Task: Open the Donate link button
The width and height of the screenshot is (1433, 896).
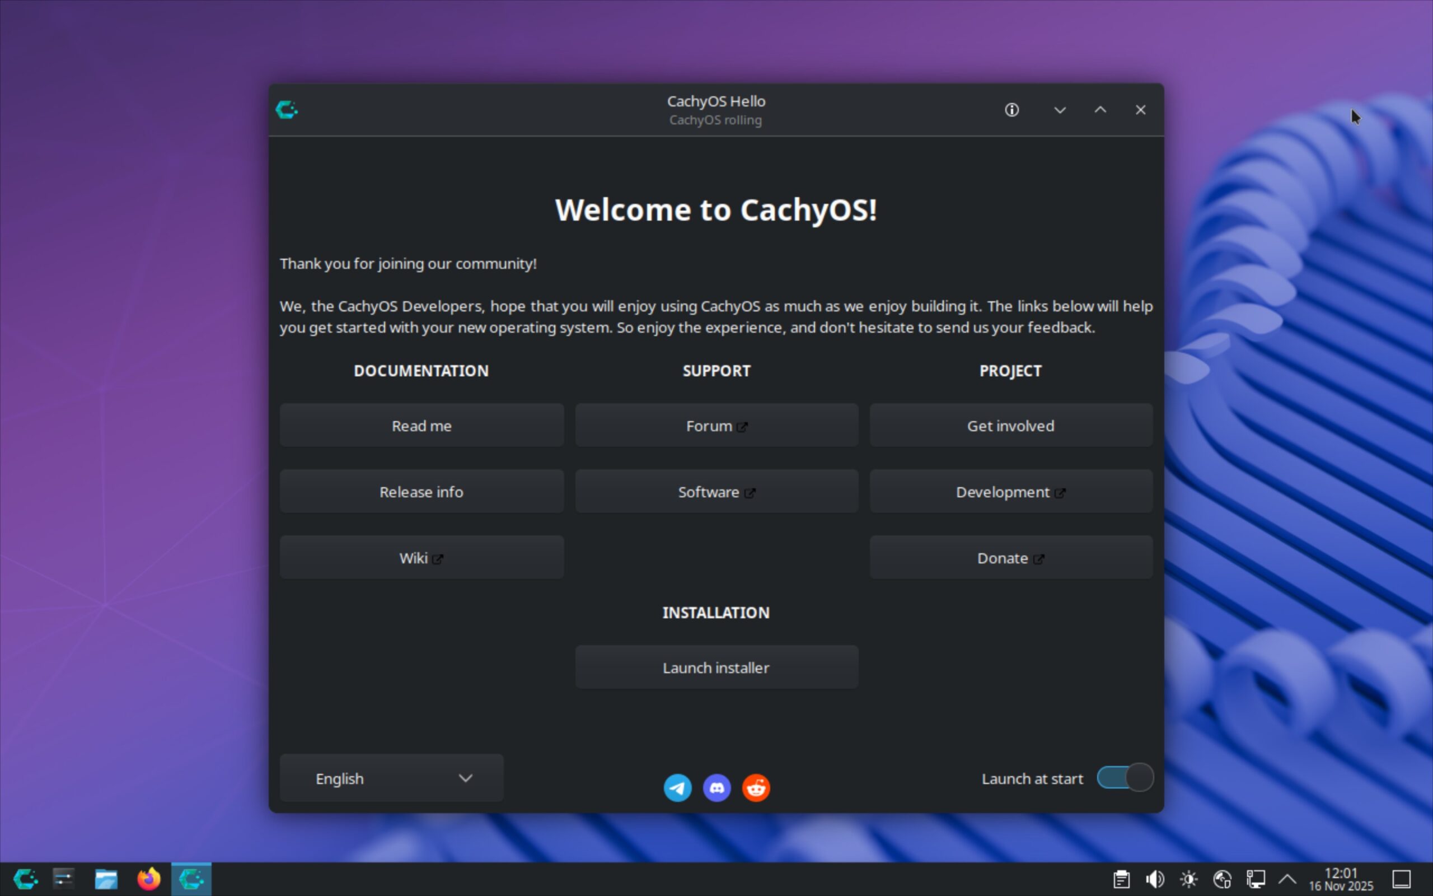Action: point(1010,558)
